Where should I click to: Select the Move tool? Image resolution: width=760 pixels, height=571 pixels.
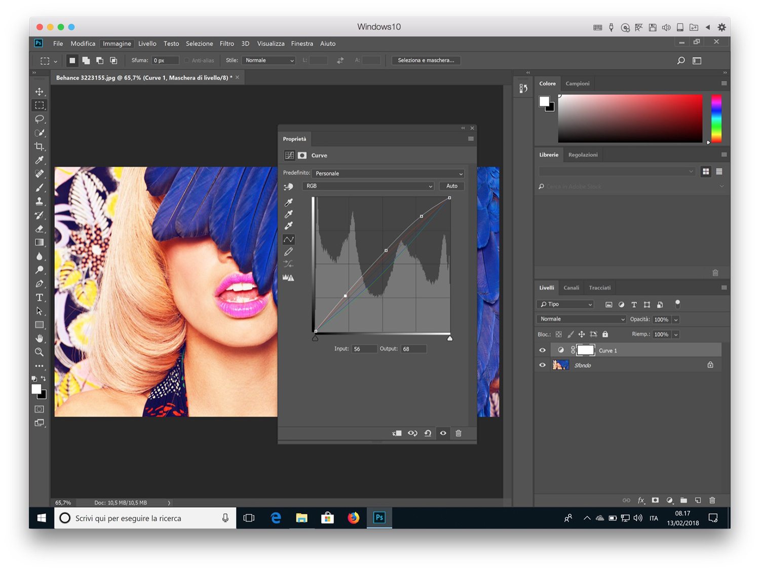pyautogui.click(x=39, y=92)
